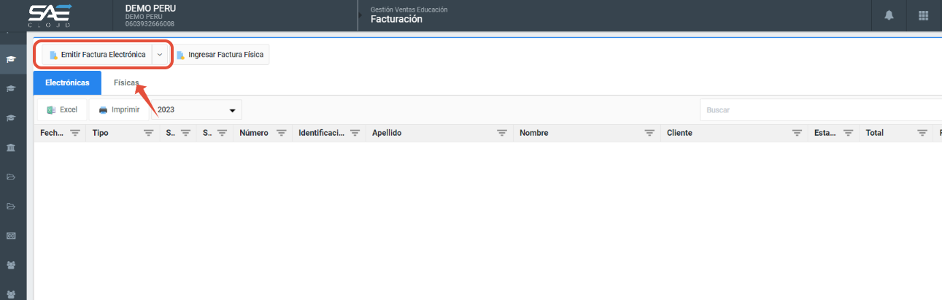Viewport: 942px width, 300px height.
Task: Open the filter icon for Apellido column
Action: coord(502,133)
